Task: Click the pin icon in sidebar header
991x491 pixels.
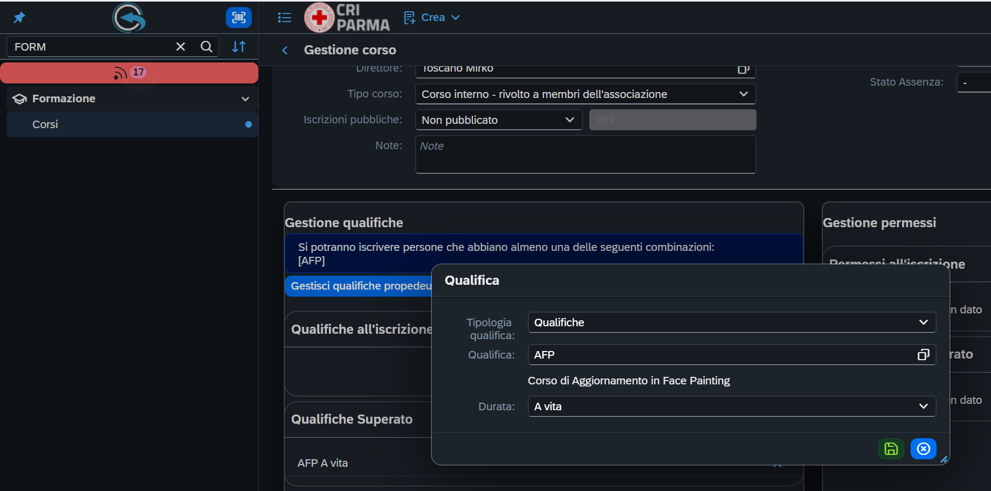Action: [19, 18]
